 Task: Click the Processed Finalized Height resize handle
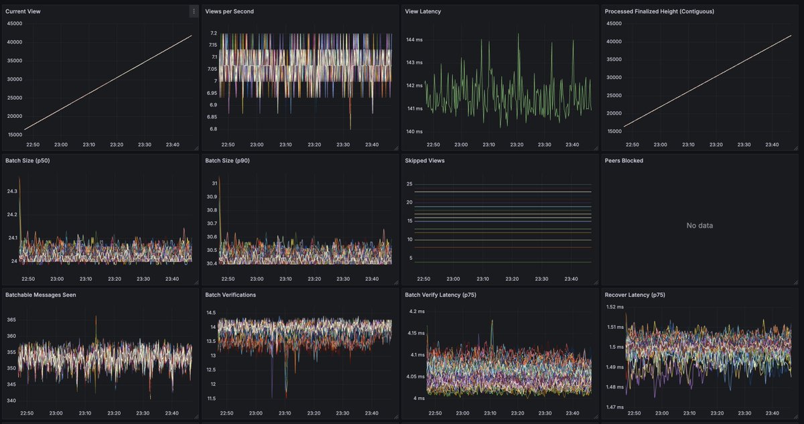(x=795, y=148)
